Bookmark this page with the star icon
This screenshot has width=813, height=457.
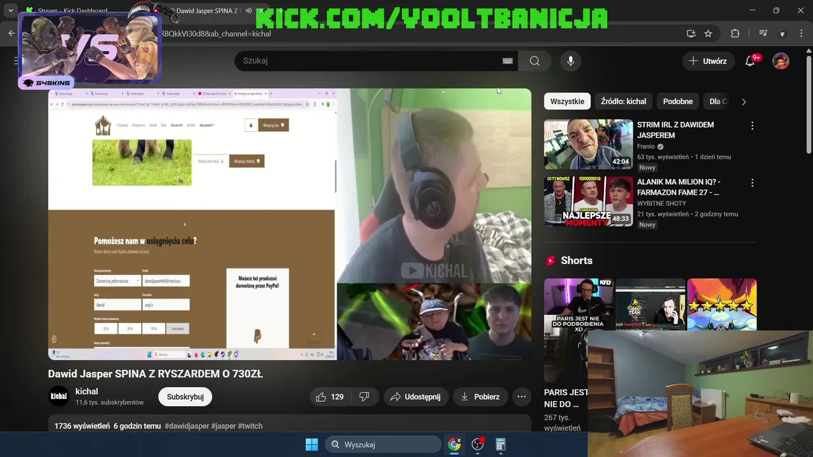pyautogui.click(x=708, y=34)
